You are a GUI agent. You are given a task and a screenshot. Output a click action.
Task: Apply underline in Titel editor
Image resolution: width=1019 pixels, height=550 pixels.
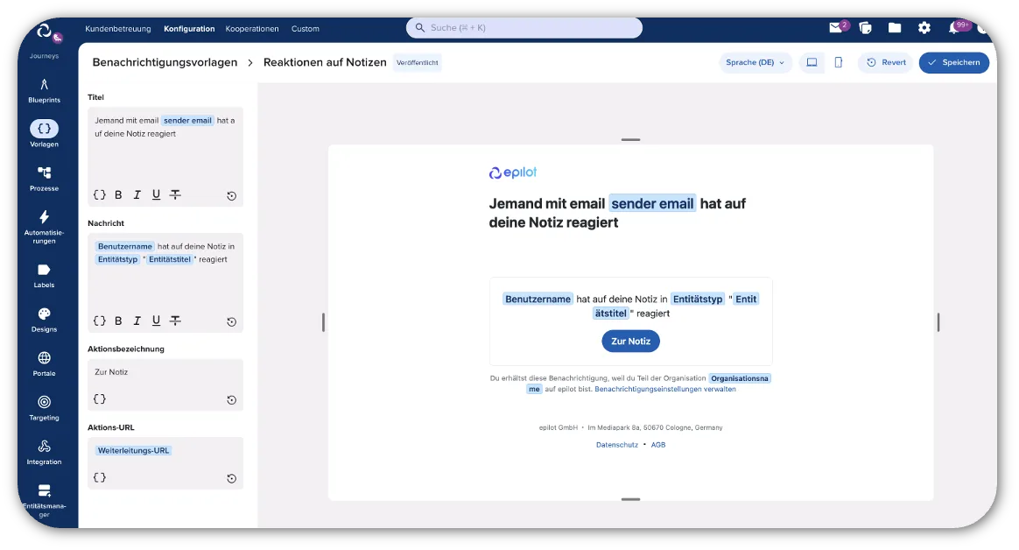[x=156, y=194]
